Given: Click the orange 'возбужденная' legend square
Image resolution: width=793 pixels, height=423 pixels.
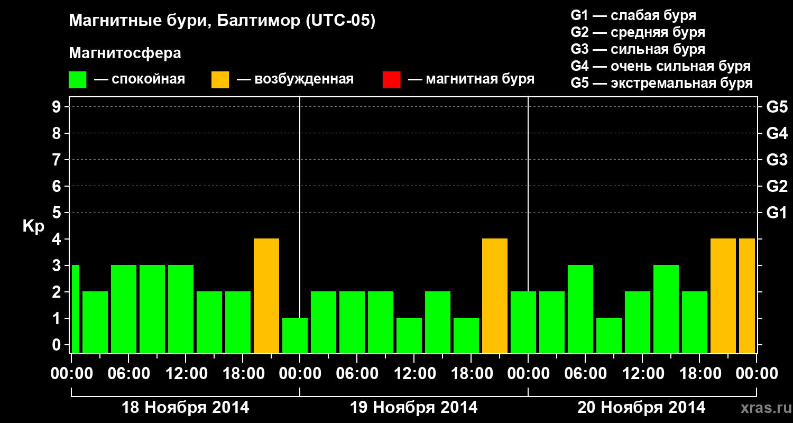Looking at the screenshot, I should coord(220,80).
